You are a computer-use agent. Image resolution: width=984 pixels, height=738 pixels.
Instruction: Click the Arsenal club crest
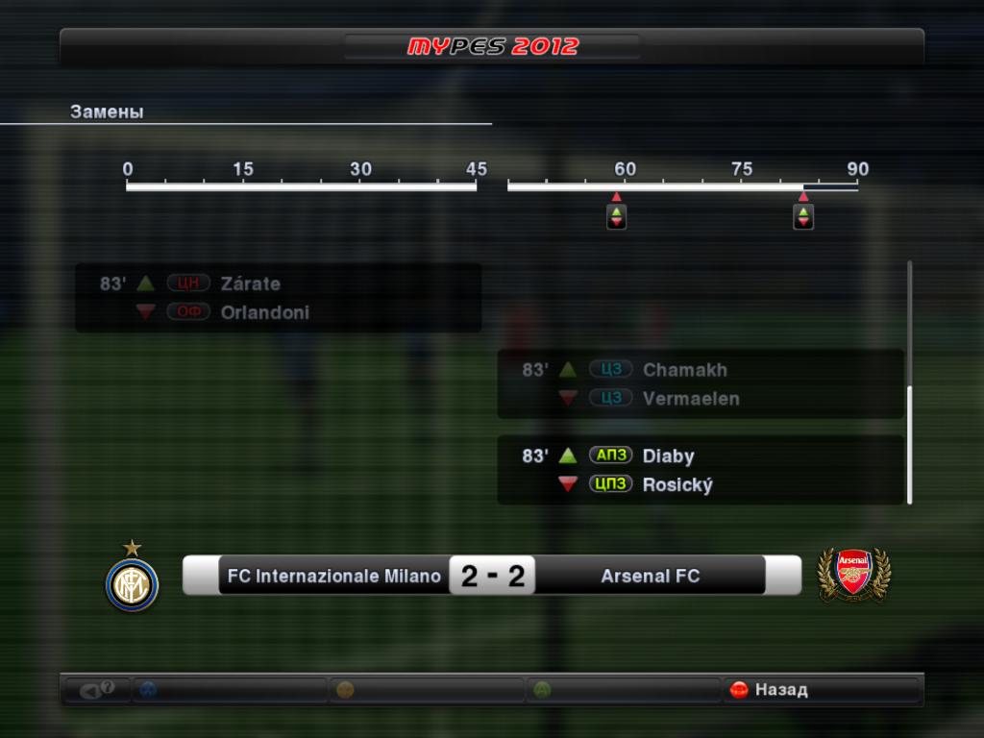point(853,576)
